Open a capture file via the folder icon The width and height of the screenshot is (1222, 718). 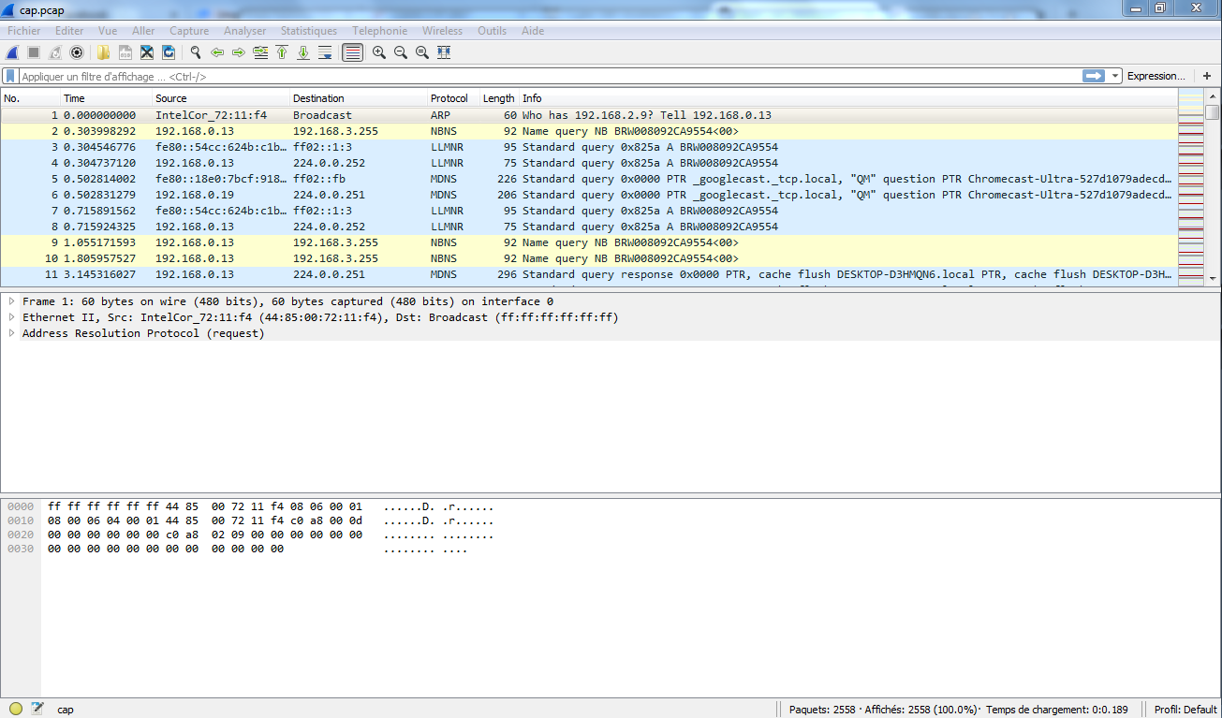tap(103, 52)
